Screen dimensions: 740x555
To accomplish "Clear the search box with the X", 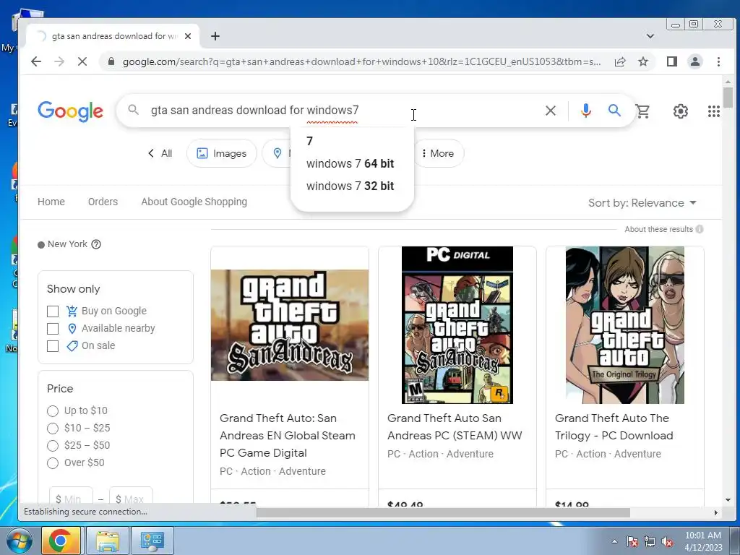I will pos(550,111).
